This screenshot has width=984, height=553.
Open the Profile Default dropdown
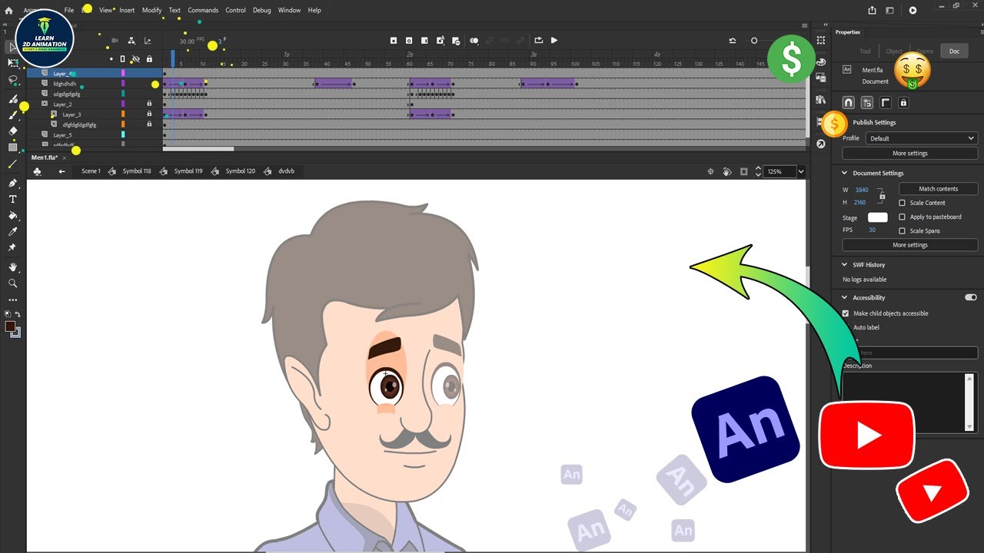pos(922,138)
